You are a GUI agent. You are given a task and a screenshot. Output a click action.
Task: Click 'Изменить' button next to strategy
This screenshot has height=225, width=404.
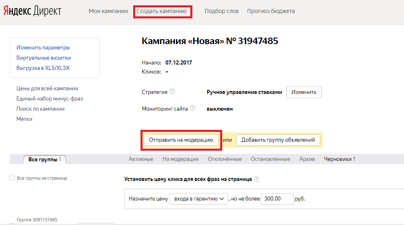[x=304, y=92]
